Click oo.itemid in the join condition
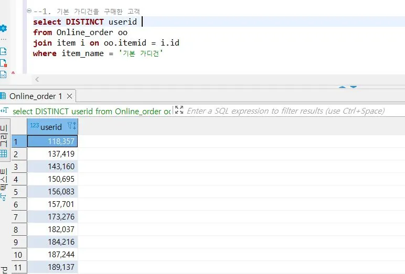Viewport: 405px width, 274px height. pyautogui.click(x=125, y=43)
